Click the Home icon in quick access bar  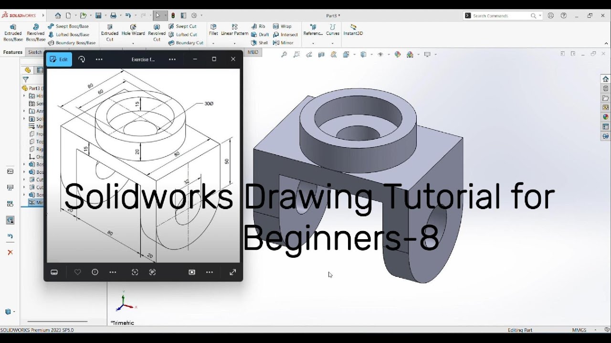[58, 15]
